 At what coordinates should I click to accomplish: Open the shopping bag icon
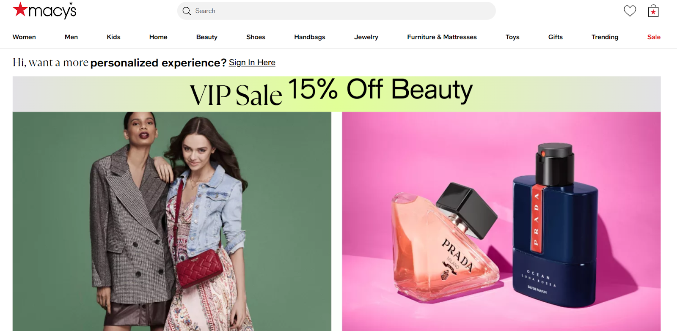(x=653, y=11)
